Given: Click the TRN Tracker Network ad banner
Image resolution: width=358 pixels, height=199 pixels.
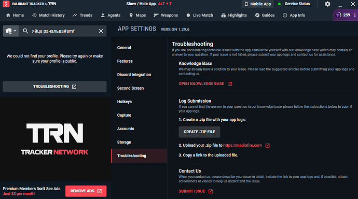Looking at the screenshot, I should (54, 139).
